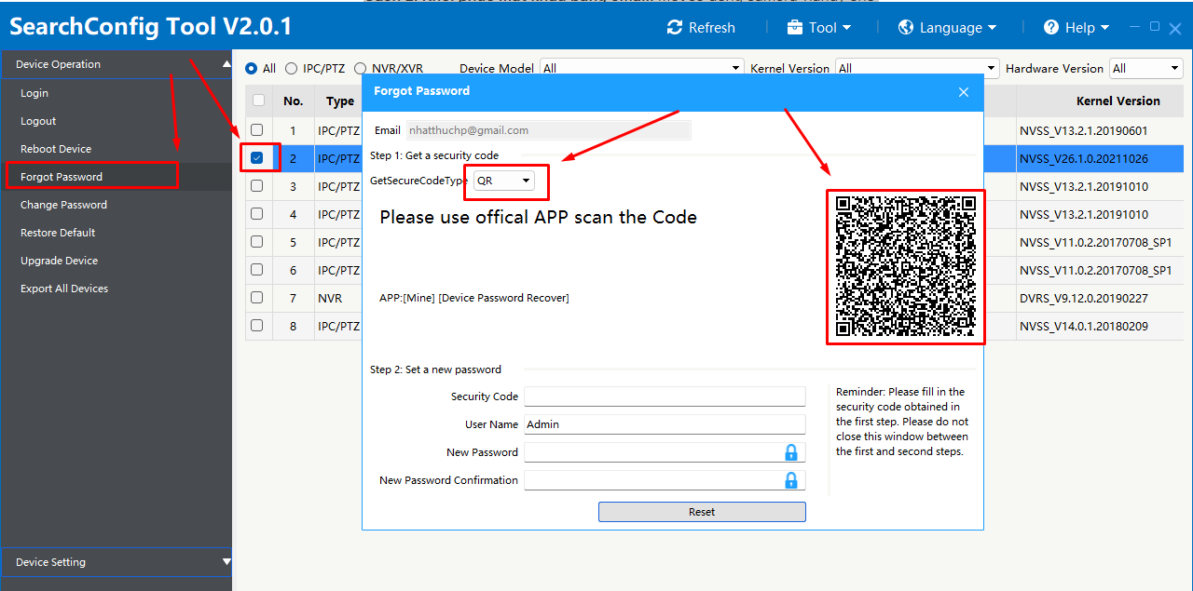Viewport: 1193px width, 591px height.
Task: Check the checkbox for device row 4
Action: coord(256,214)
